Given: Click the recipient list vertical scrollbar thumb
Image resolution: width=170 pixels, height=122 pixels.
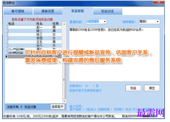Looking at the screenshot, I should (x=64, y=80).
